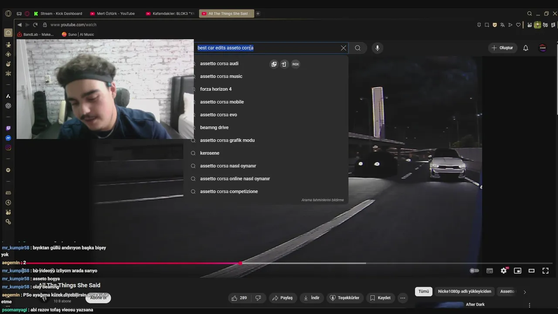Image resolution: width=558 pixels, height=314 pixels.
Task: Click the pin toolbar icon
Action: point(479,25)
